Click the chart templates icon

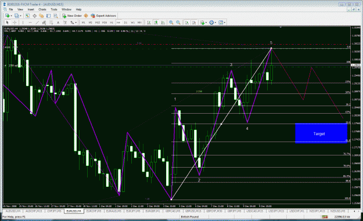[x=221, y=23]
